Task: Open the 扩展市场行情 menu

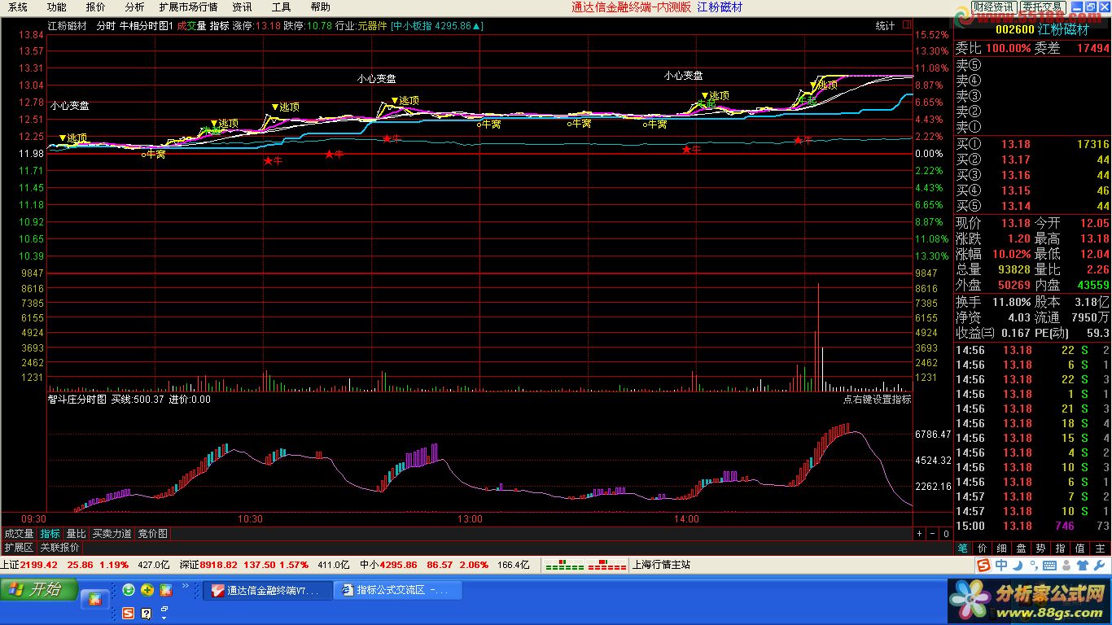Action: (x=188, y=7)
